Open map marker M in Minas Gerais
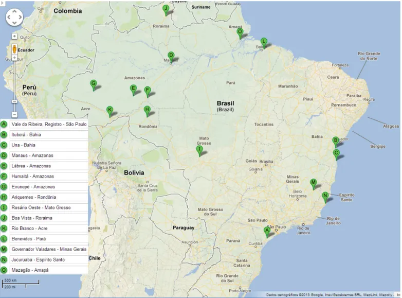Image resolution: width=402 pixels, height=298 pixels. tap(313, 184)
